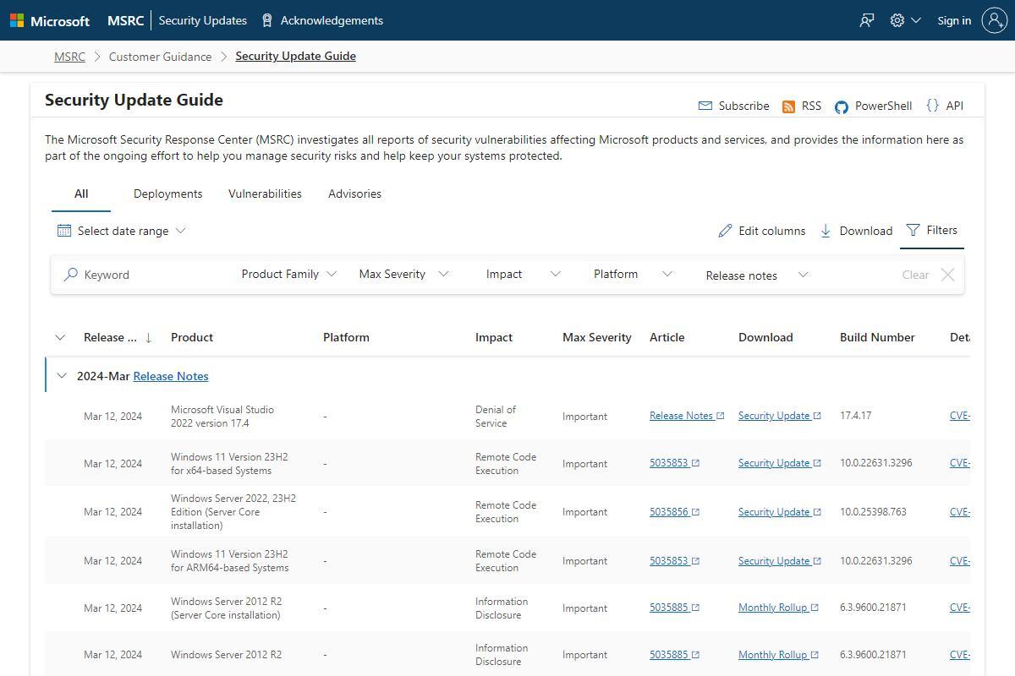Open article 5035853 for Windows 11 ARM64
Screen dimensions: 1015x676
(x=674, y=561)
